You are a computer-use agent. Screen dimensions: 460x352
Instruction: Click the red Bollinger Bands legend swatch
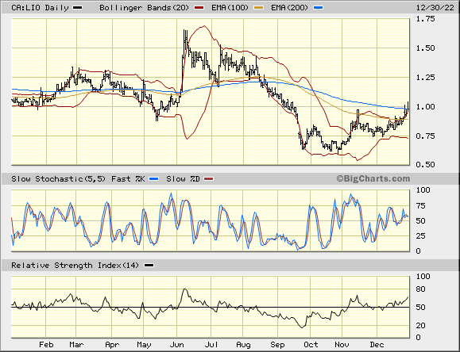click(199, 8)
